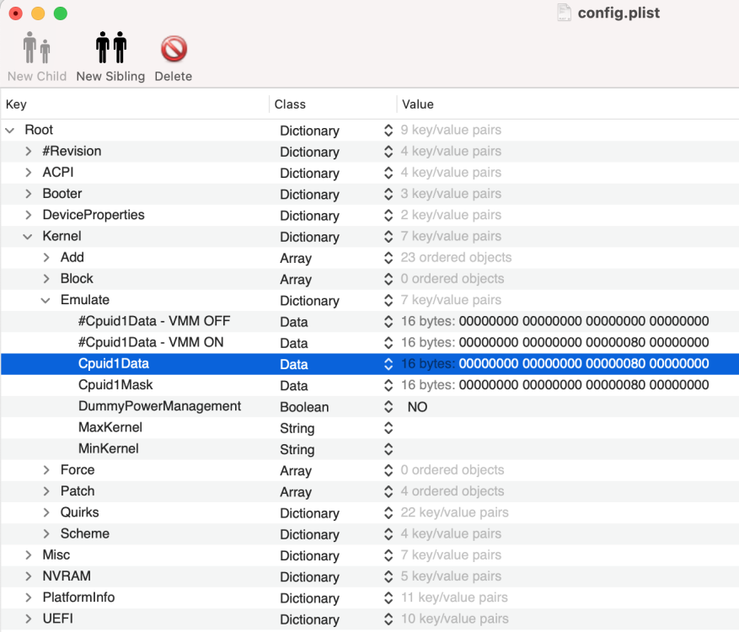739x632 pixels.
Task: Click the NO value of DummyPowerManagement
Action: pyautogui.click(x=418, y=407)
